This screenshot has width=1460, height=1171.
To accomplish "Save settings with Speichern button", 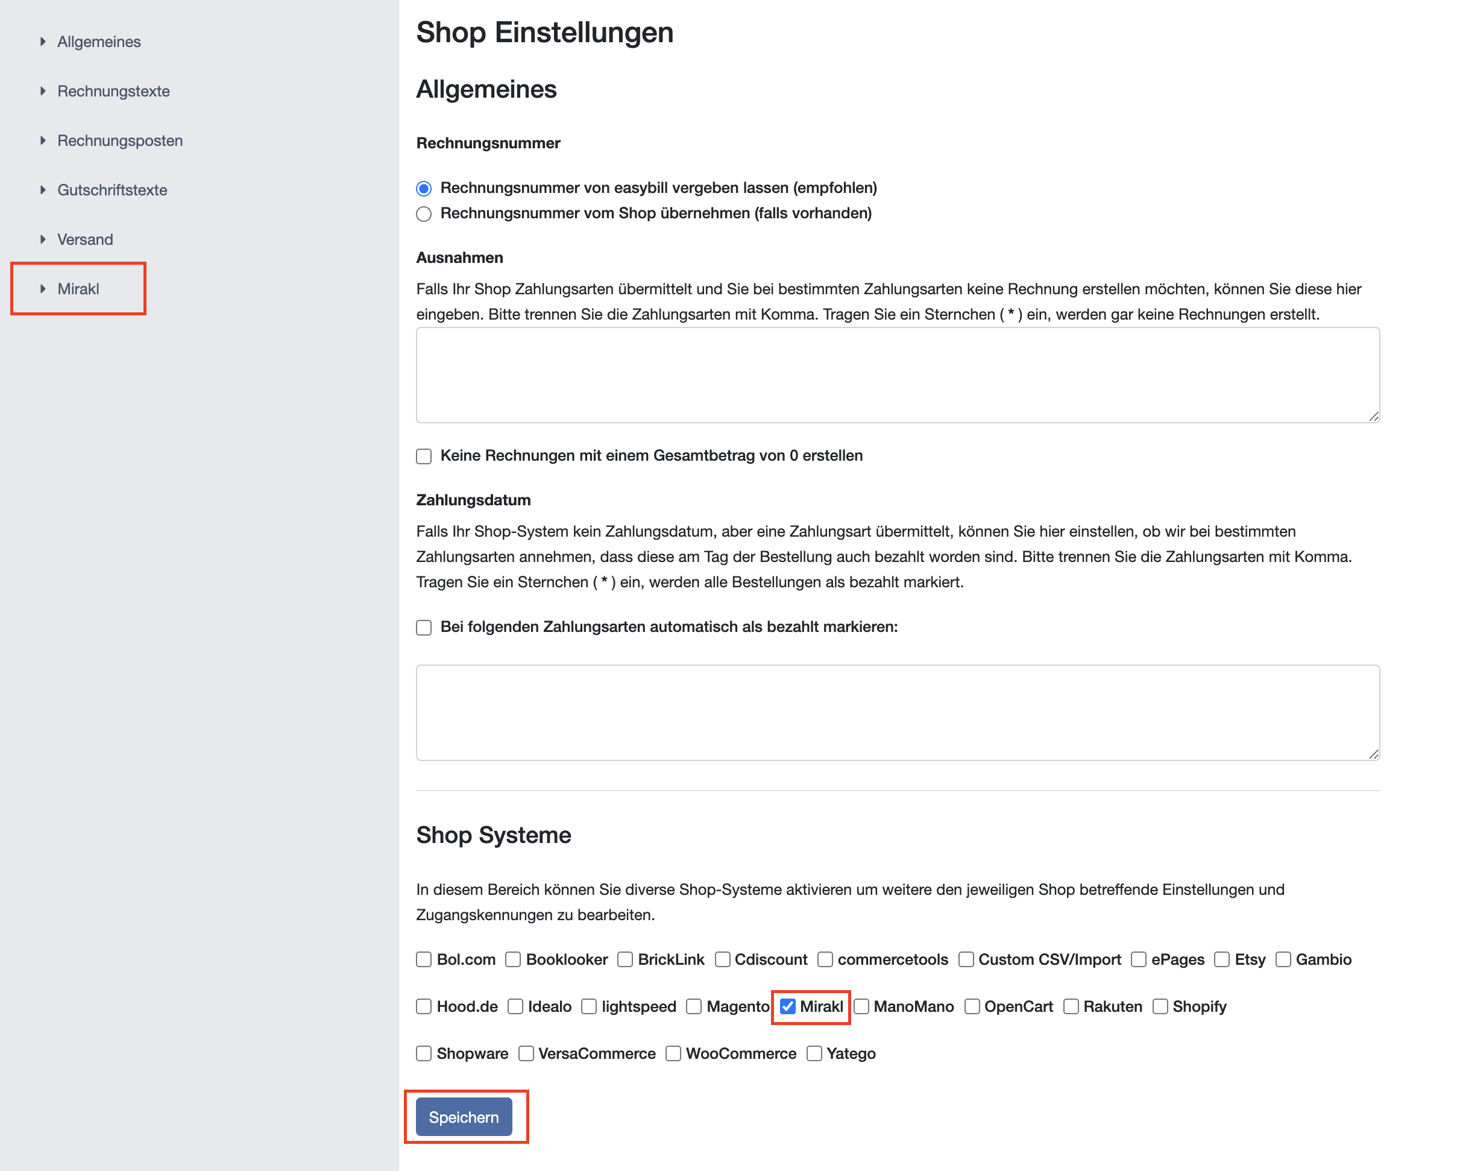I will click(464, 1117).
